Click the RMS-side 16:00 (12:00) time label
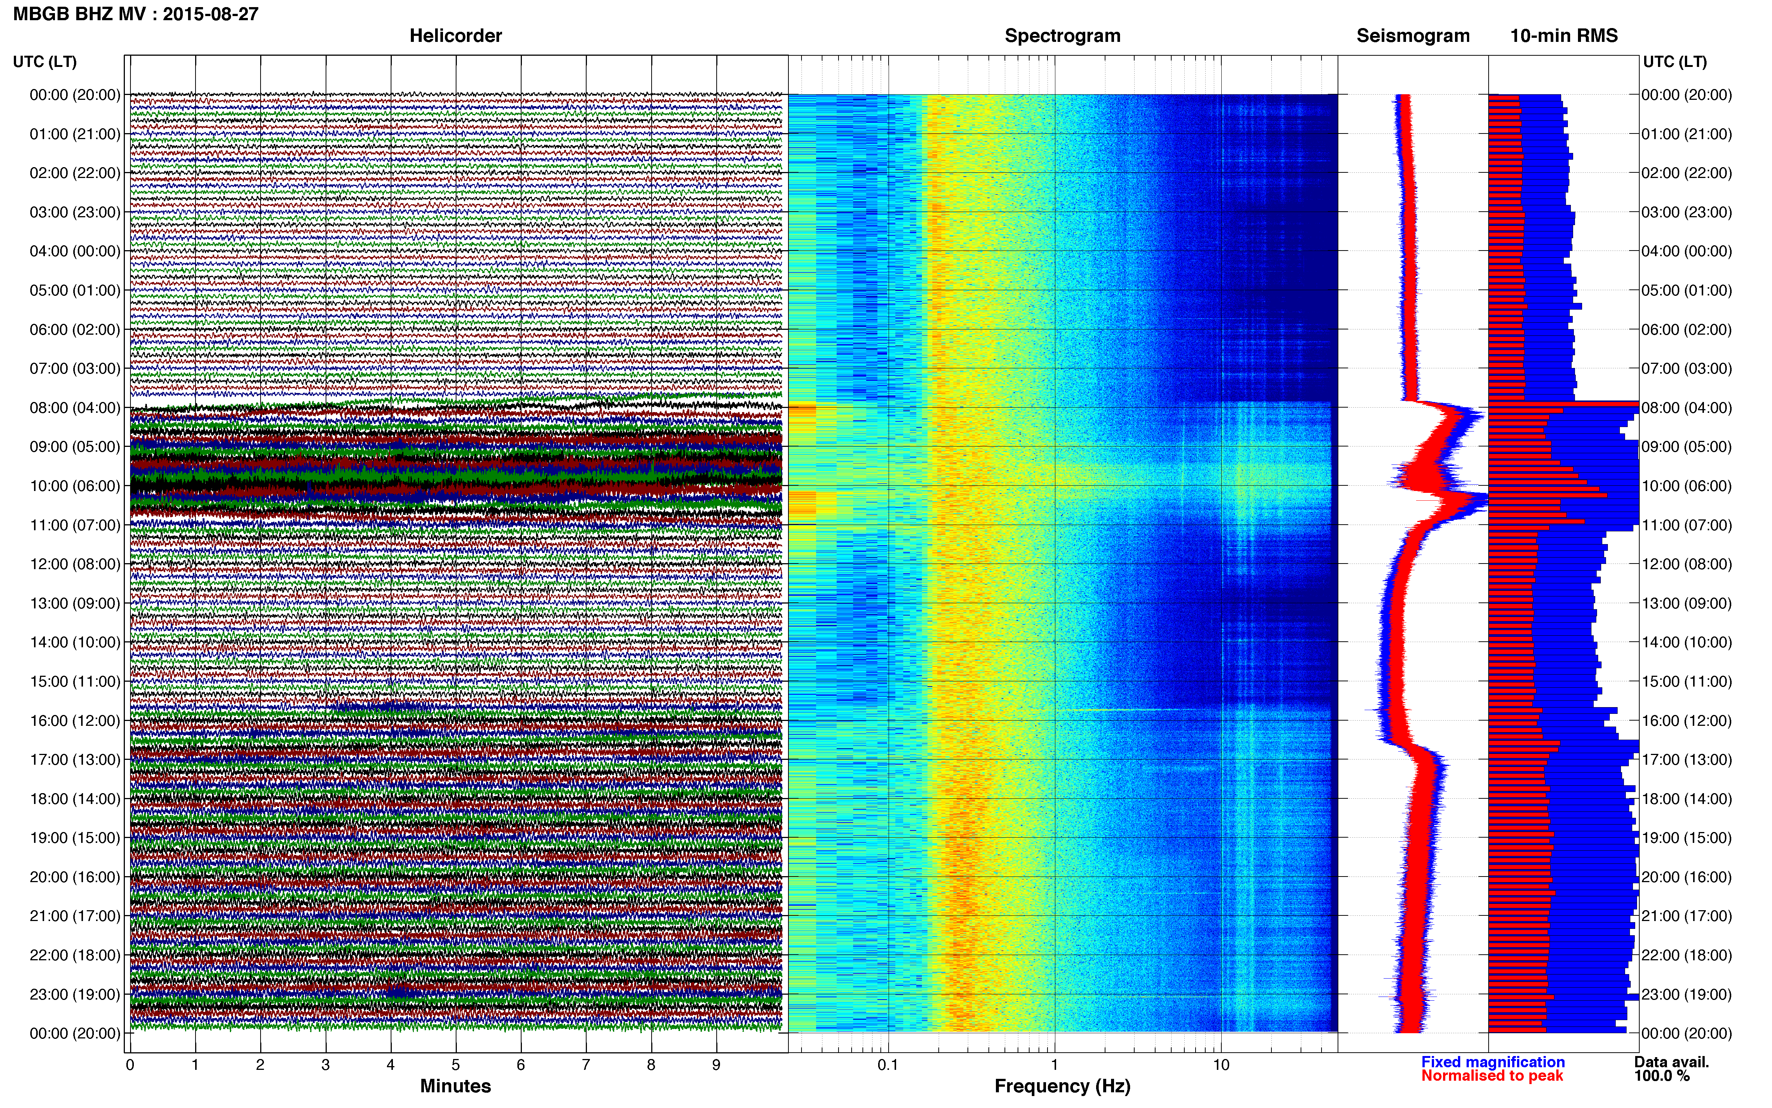The image size is (1772, 1108). pyautogui.click(x=1687, y=720)
